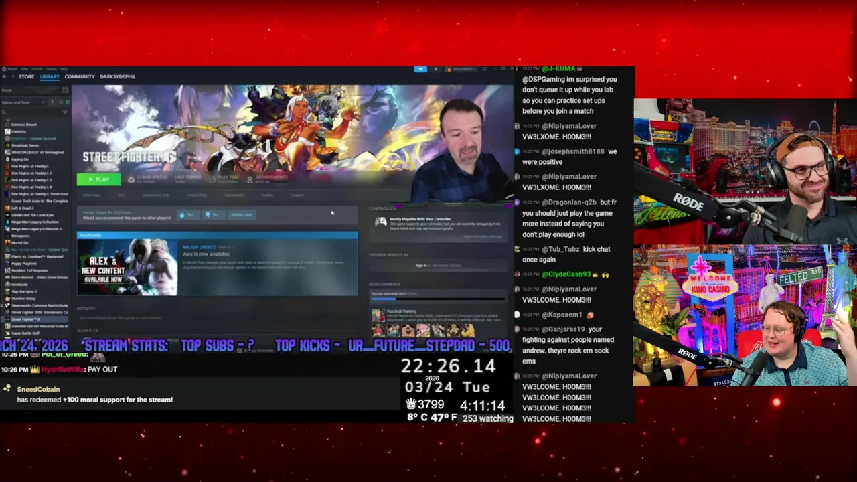
Task: Click the controller gamepad icon
Action: pyautogui.click(x=380, y=222)
